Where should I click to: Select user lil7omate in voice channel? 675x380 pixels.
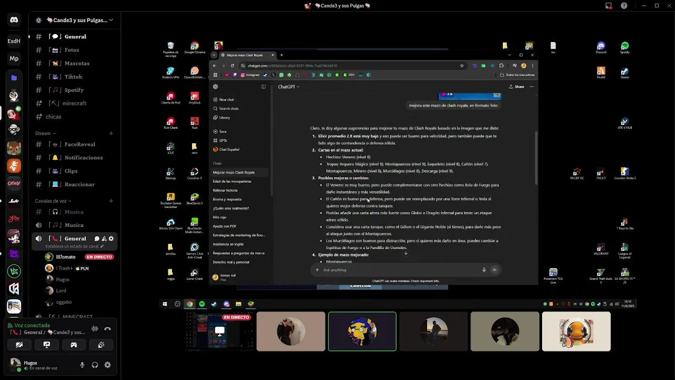(65, 257)
